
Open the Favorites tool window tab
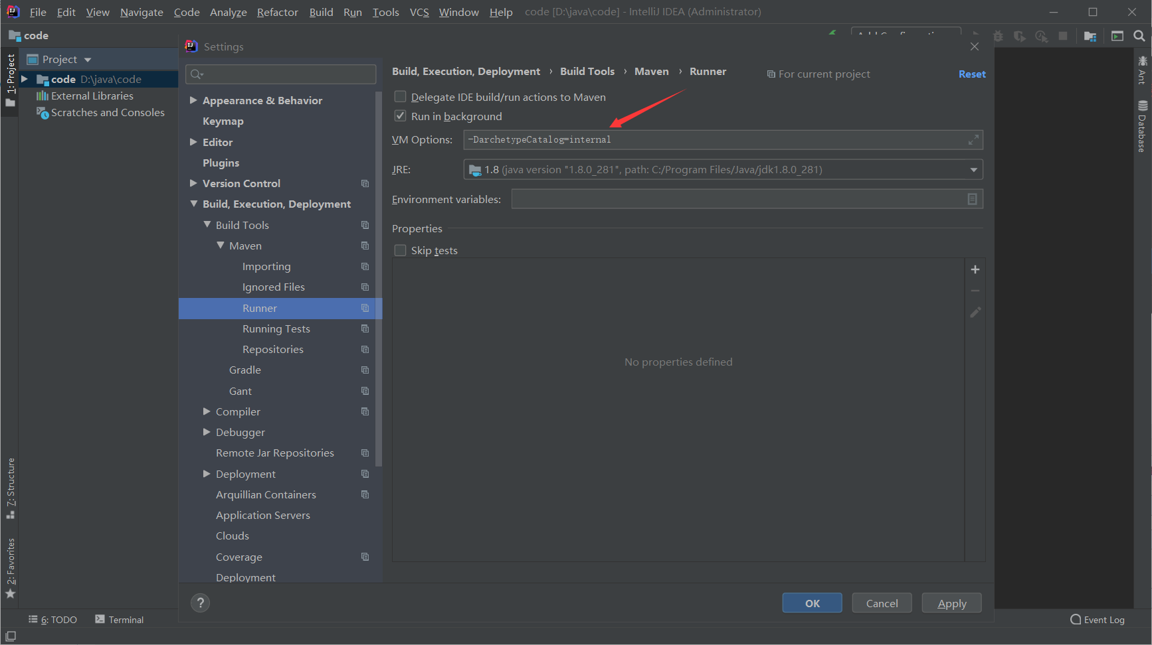tap(11, 568)
